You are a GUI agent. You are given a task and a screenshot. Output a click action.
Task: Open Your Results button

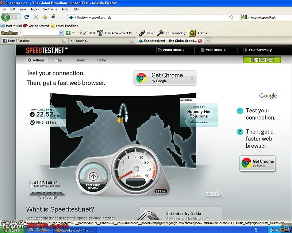[x=219, y=50]
